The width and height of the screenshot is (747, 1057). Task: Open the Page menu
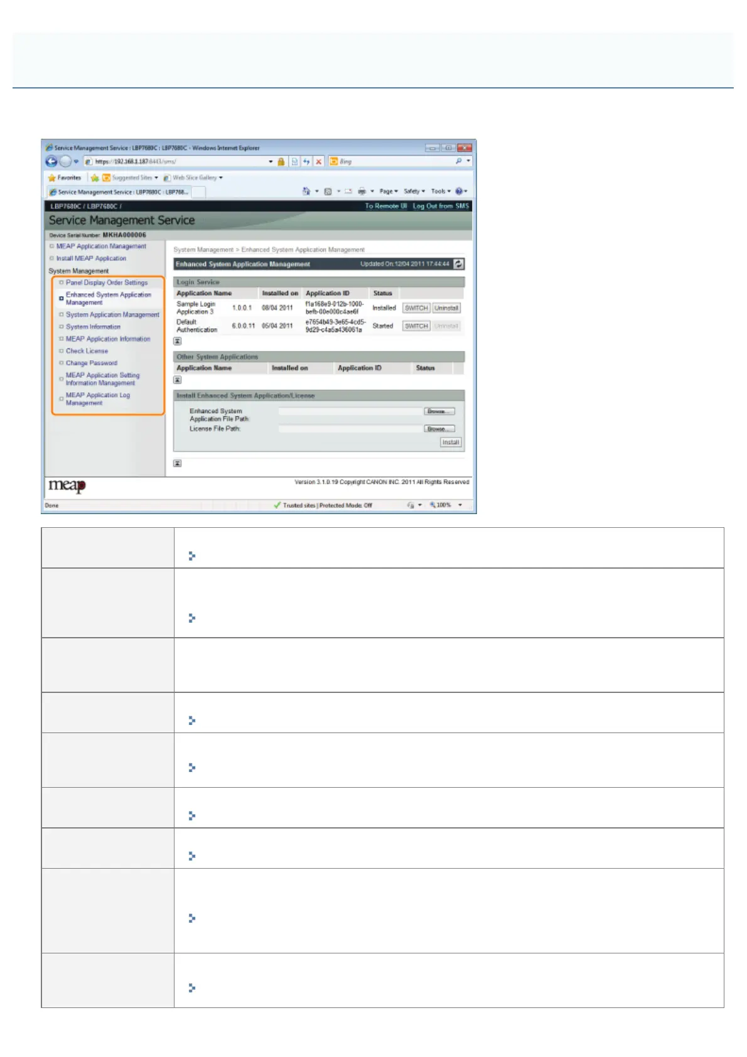point(389,191)
